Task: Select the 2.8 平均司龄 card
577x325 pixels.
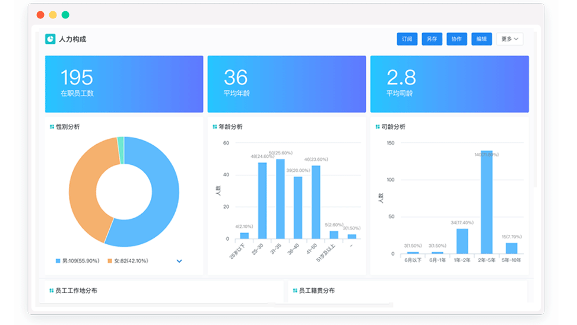Action: point(449,84)
